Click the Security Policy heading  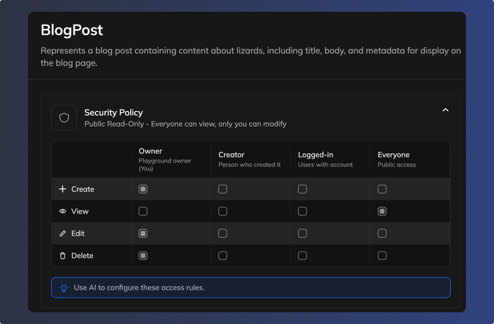tap(113, 113)
